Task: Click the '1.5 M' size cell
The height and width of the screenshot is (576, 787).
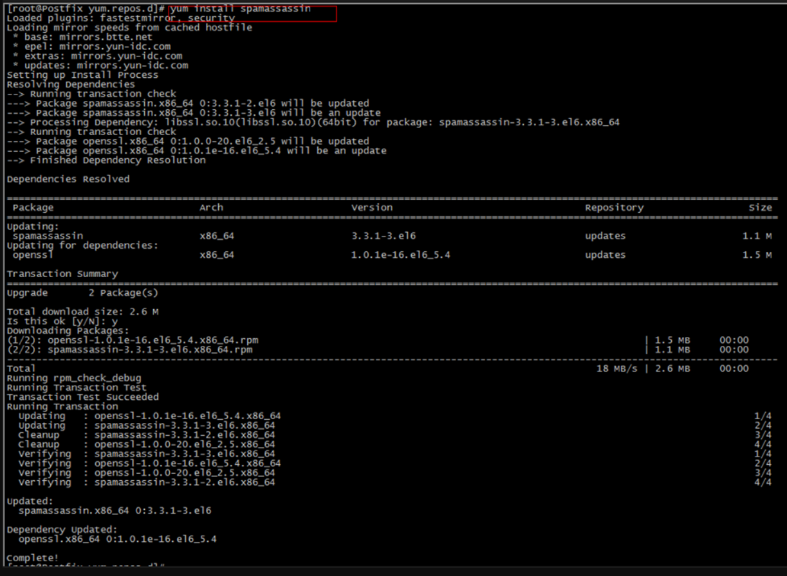Action: click(x=757, y=255)
